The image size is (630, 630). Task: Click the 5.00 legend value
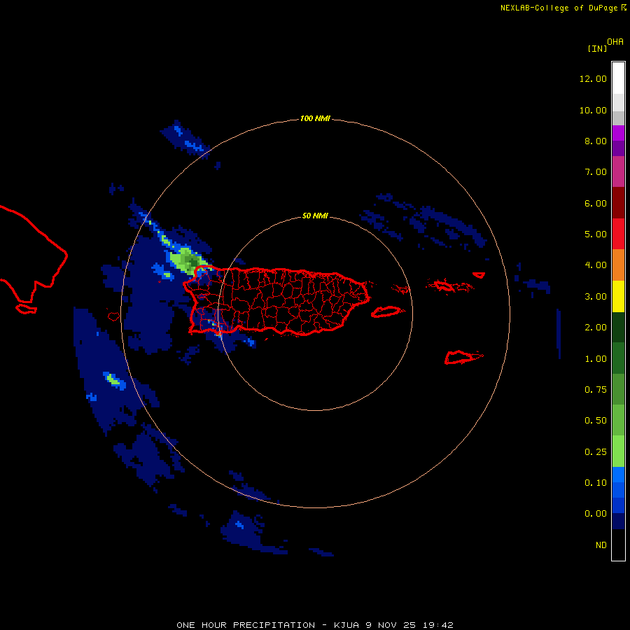point(596,234)
